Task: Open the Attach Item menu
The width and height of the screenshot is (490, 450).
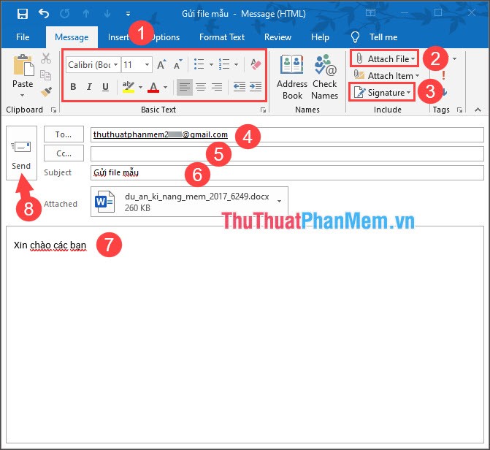Action: click(x=386, y=75)
